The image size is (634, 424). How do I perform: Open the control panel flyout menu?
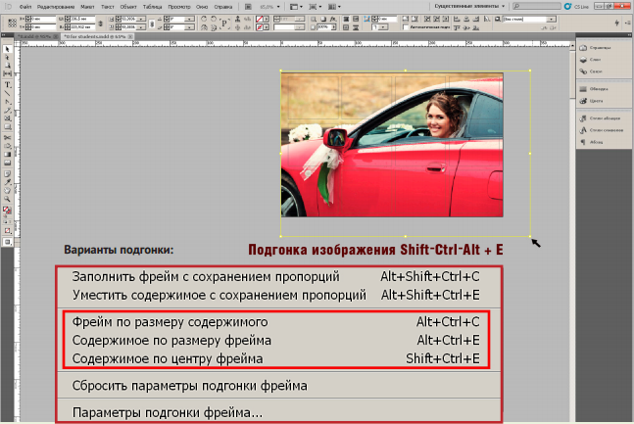click(x=628, y=23)
